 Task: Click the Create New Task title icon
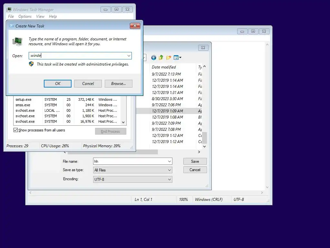pos(12,26)
